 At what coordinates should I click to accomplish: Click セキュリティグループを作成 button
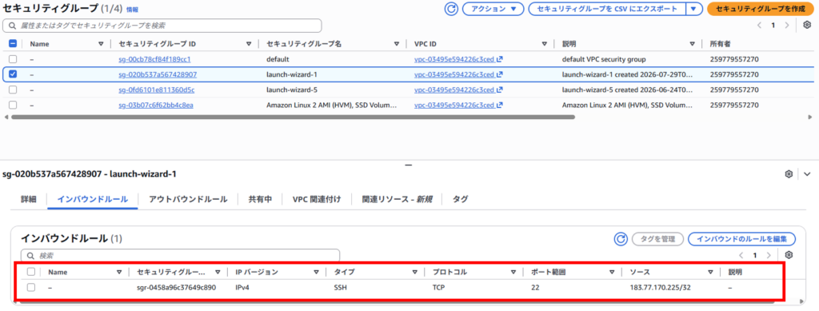click(761, 9)
